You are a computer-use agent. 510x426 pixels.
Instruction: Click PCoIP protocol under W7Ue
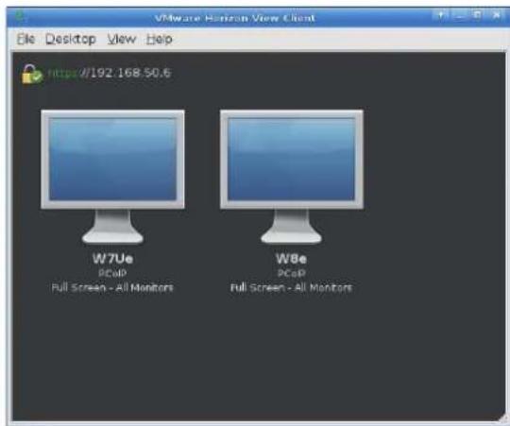click(112, 274)
